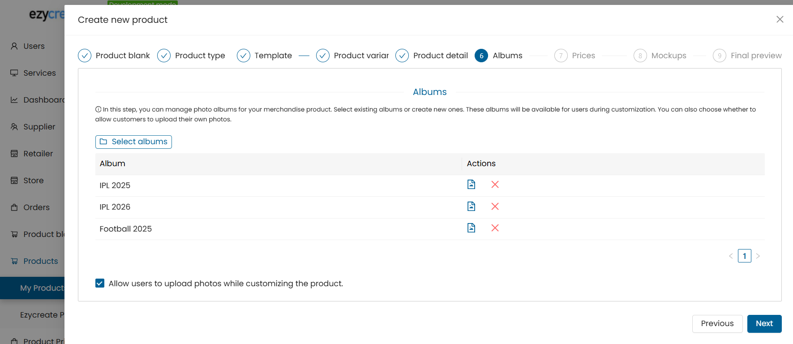The image size is (793, 344).
Task: Click the Users icon in sidebar
Action: coord(14,46)
